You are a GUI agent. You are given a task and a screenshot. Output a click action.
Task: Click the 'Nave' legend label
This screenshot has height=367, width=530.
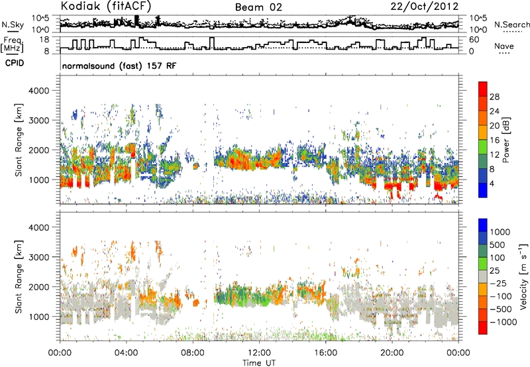pyautogui.click(x=504, y=46)
